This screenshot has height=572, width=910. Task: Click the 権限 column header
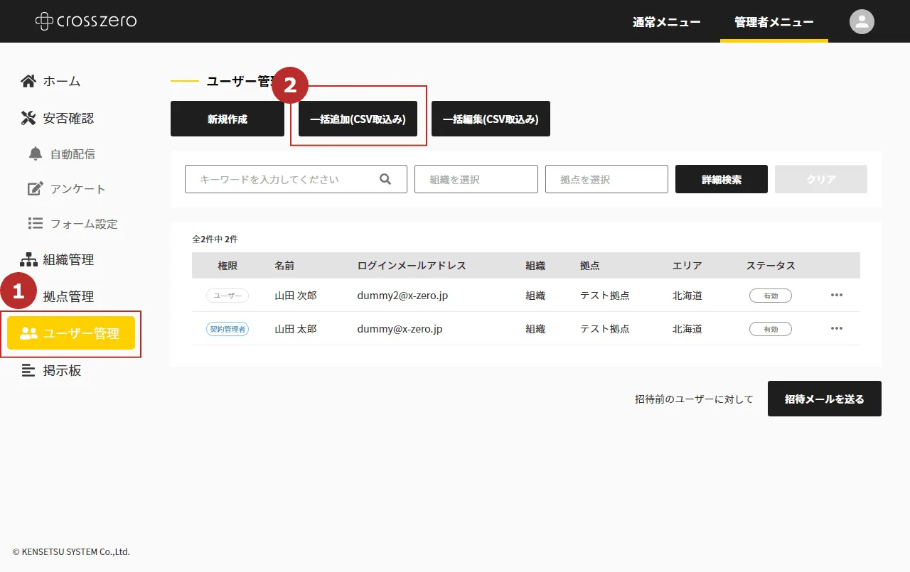[227, 265]
